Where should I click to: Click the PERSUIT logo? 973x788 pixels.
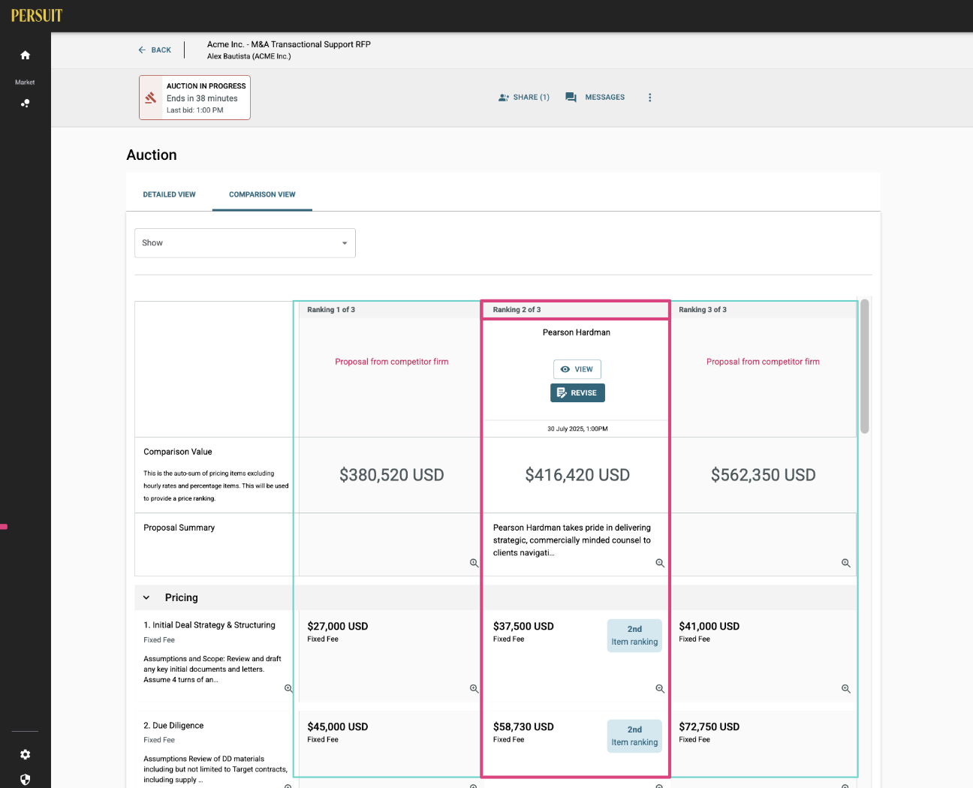pyautogui.click(x=37, y=16)
